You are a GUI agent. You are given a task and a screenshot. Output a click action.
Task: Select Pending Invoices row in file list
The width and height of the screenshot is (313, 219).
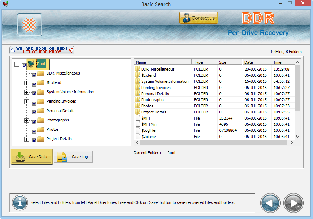(214, 88)
